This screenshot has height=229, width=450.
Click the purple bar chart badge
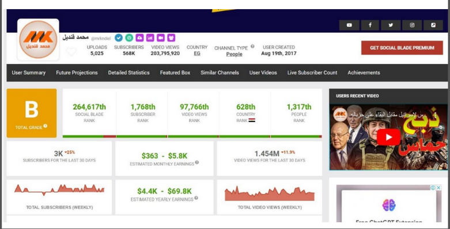coord(150,37)
